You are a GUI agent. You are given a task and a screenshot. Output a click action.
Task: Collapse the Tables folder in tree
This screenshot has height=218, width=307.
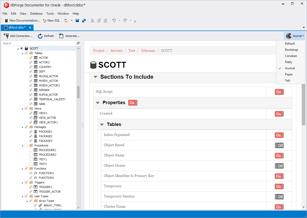(x=22, y=53)
